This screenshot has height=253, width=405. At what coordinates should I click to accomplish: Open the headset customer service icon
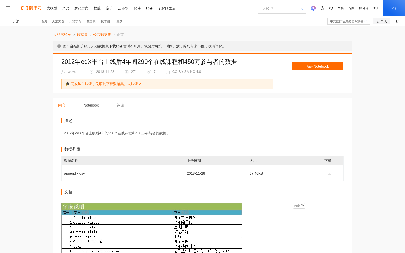click(x=331, y=8)
